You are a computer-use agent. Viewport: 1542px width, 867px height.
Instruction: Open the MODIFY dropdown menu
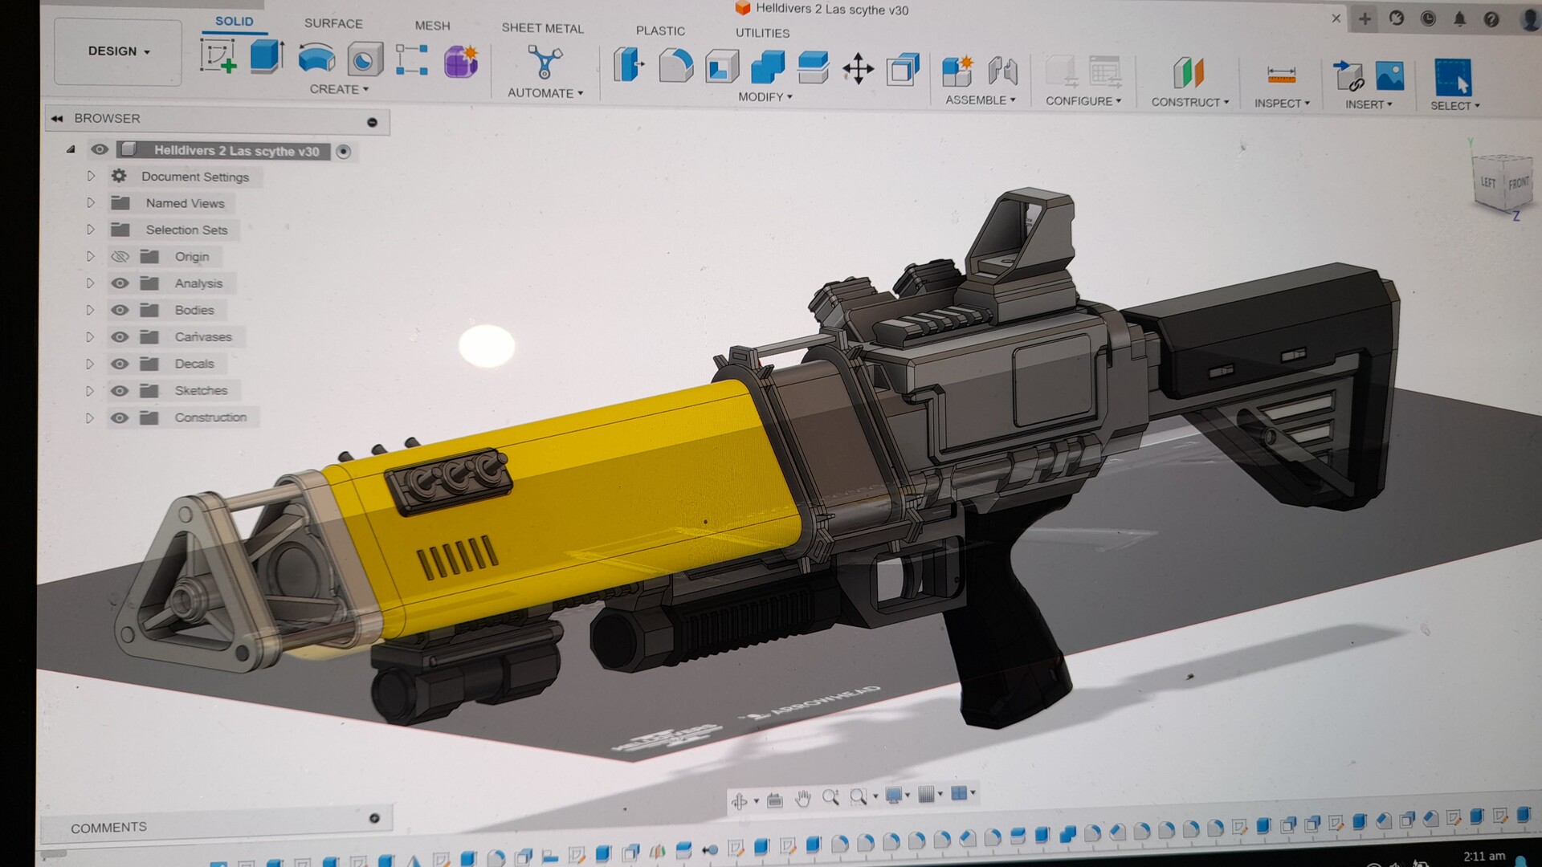[765, 97]
